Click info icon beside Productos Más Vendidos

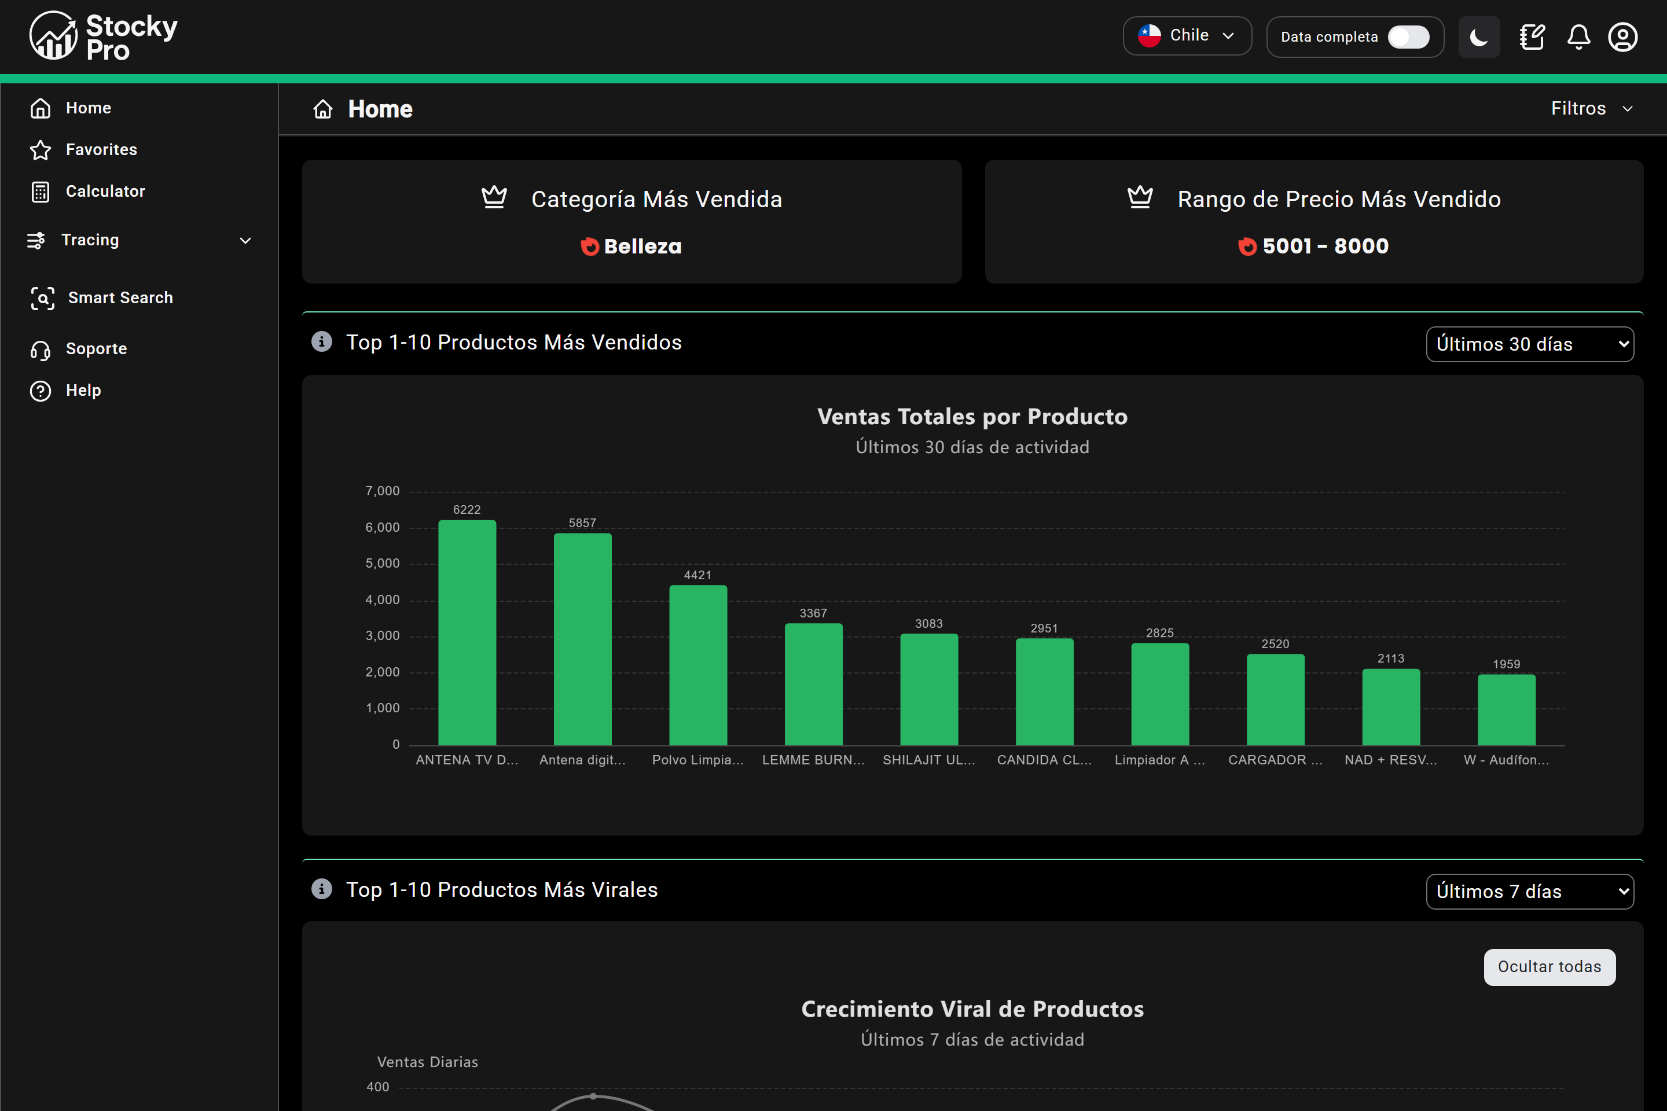(322, 341)
